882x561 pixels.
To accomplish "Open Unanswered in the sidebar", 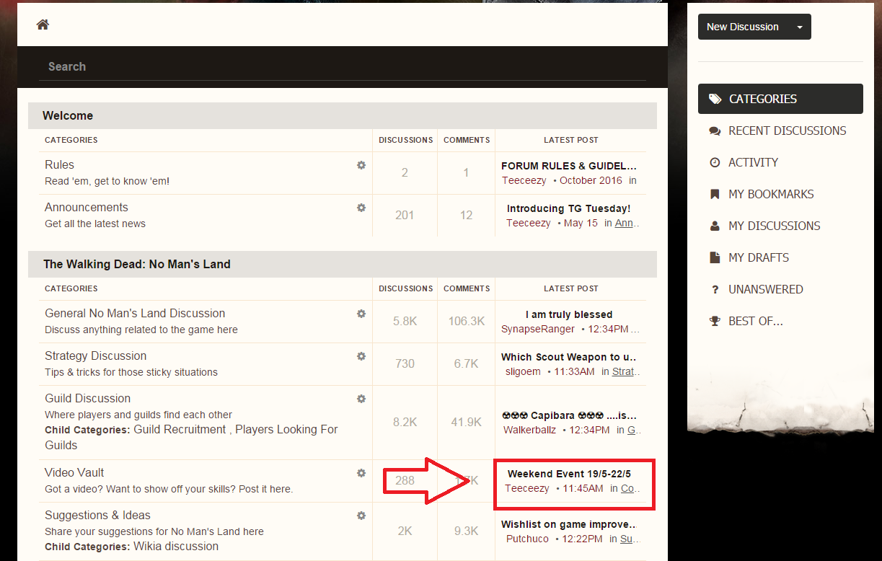I will click(x=765, y=289).
